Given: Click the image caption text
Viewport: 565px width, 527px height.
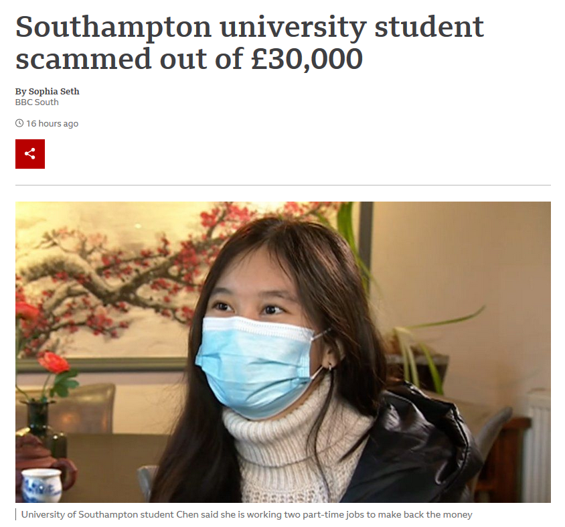Looking at the screenshot, I should [x=246, y=514].
